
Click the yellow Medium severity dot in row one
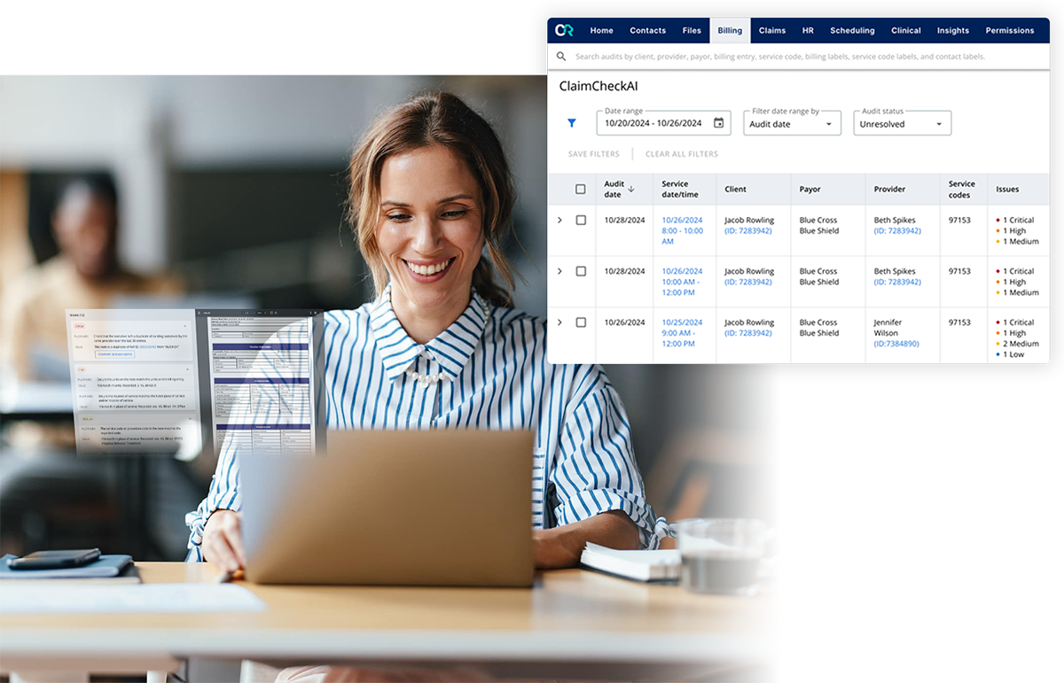[997, 241]
